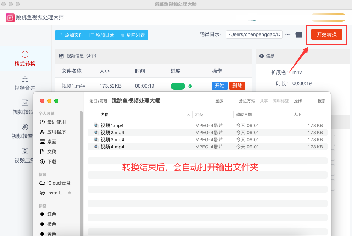Click 编辑标签 in Finder toolbar
Screen dimensions: 352x236
281,101
